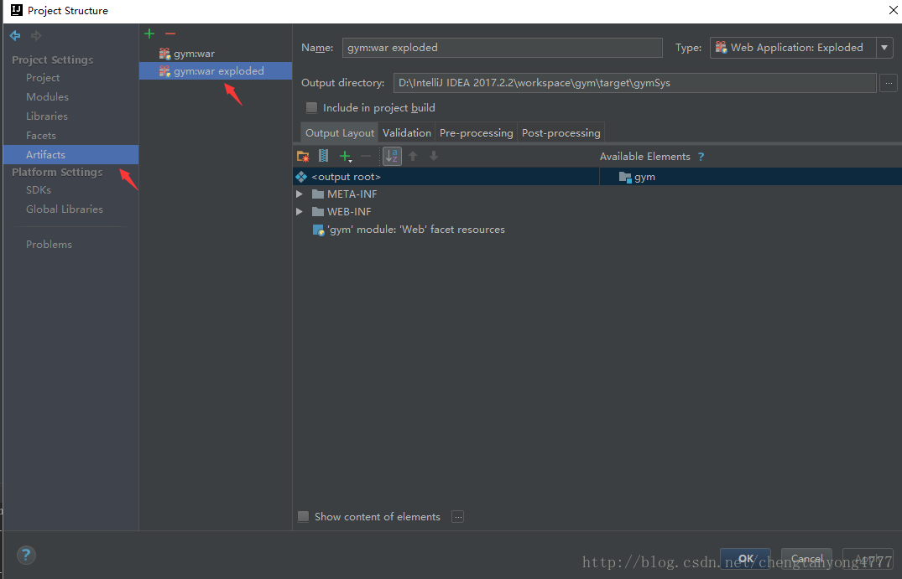Click the OK button
Viewport: 902px width, 579px height.
(x=746, y=559)
